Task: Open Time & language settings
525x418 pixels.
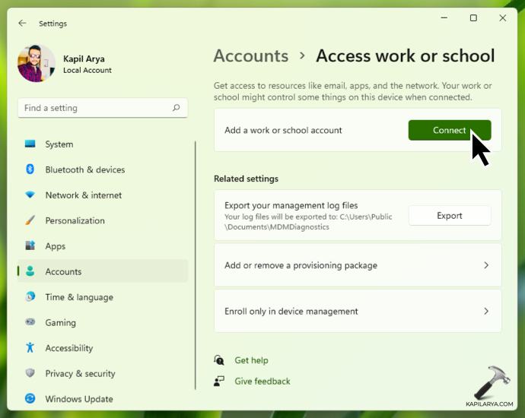Action: [103, 297]
